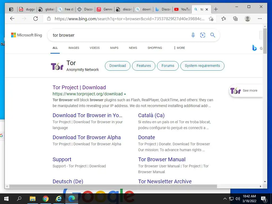Open the Tor Browser Manual link

[162, 159]
